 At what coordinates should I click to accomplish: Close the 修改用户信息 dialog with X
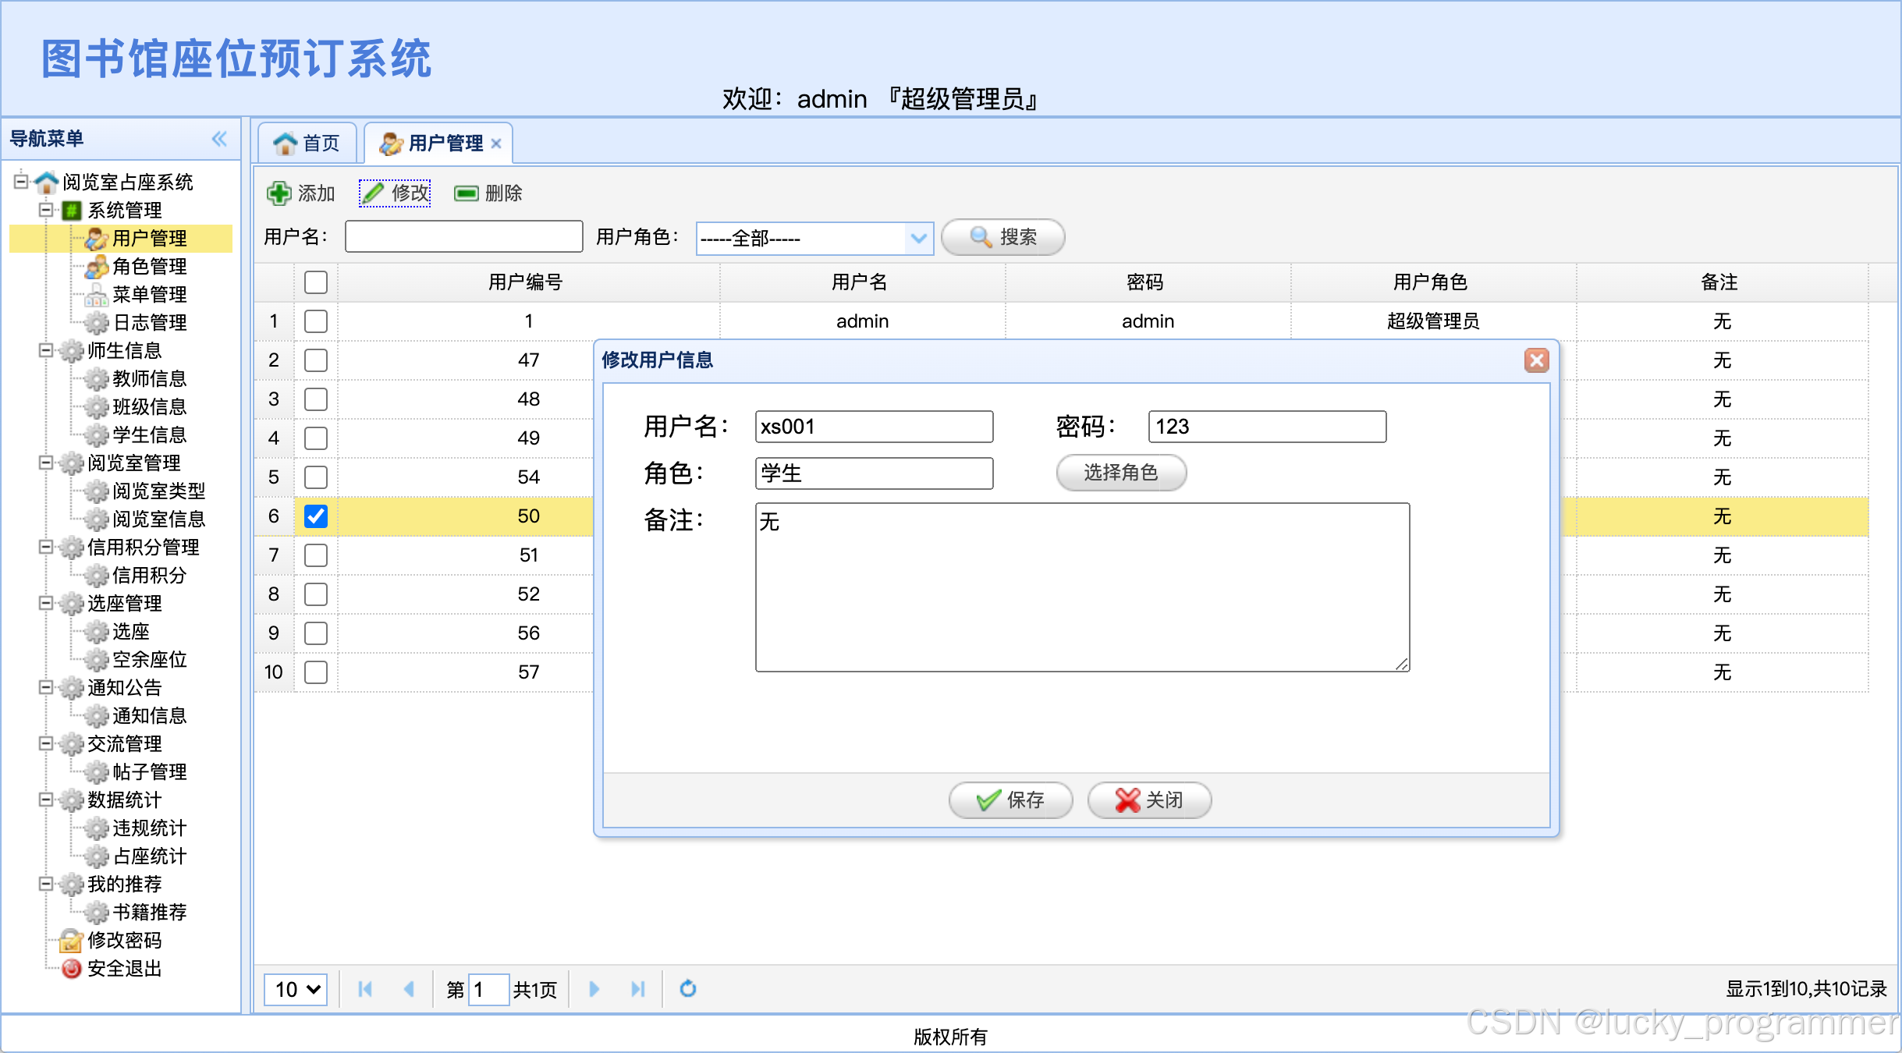(1536, 360)
